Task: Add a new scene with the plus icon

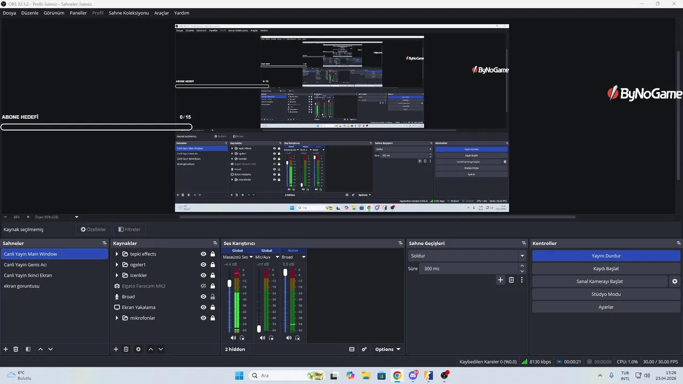Action: (6, 349)
